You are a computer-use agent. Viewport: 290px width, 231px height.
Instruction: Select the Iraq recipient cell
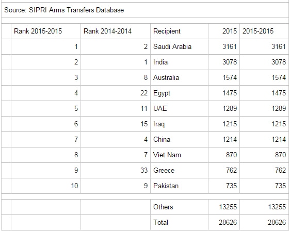coord(179,124)
